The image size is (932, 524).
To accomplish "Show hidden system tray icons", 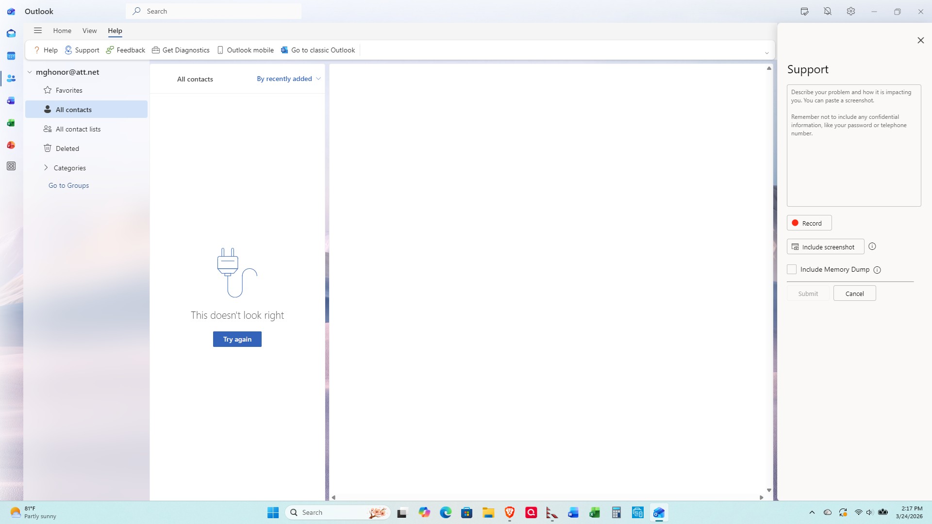I will (x=812, y=512).
